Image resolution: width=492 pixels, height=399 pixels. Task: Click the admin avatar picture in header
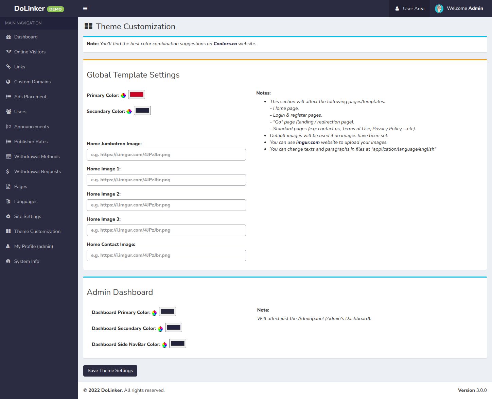[x=439, y=9]
